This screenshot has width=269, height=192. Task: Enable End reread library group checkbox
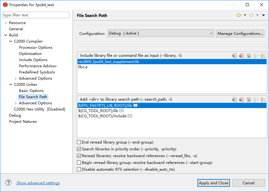[79, 142]
